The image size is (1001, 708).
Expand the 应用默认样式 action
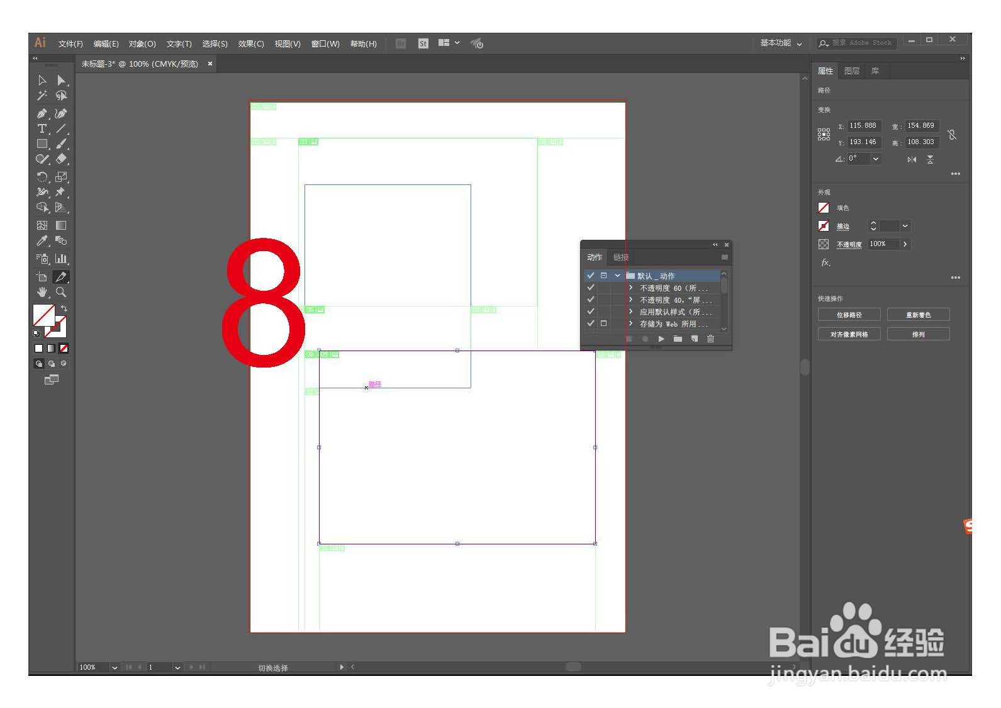click(631, 312)
